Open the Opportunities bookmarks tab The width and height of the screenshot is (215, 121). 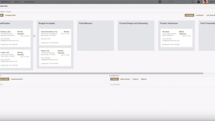tap(125, 79)
